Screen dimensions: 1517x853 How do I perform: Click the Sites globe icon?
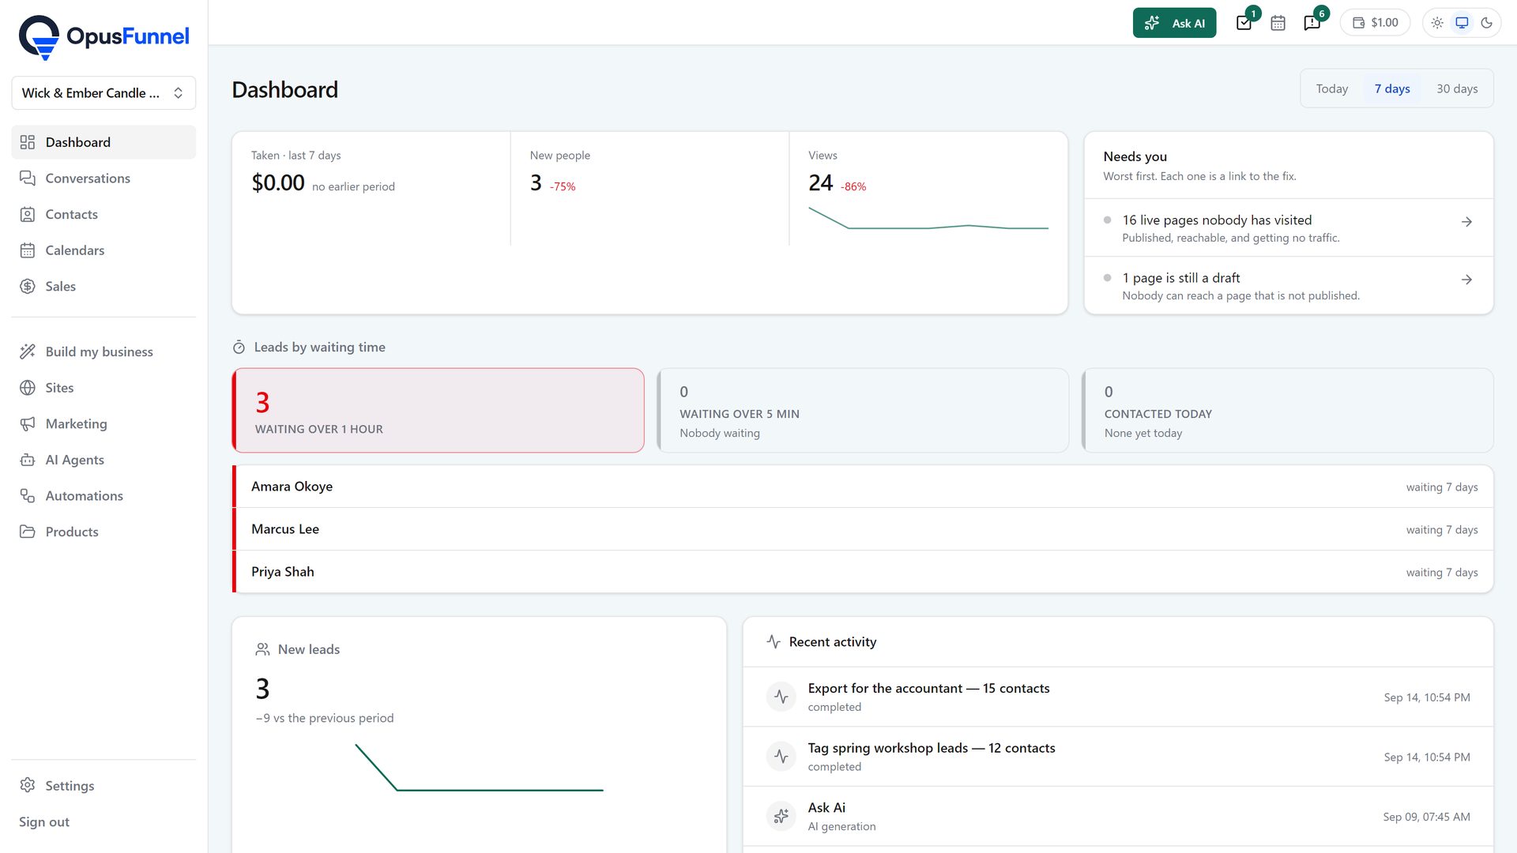[28, 388]
